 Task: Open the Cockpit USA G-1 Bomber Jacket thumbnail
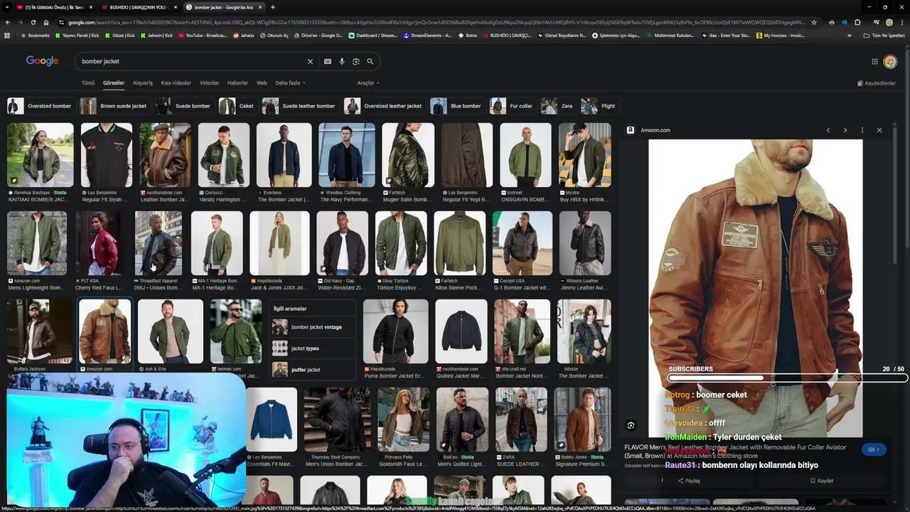point(522,243)
